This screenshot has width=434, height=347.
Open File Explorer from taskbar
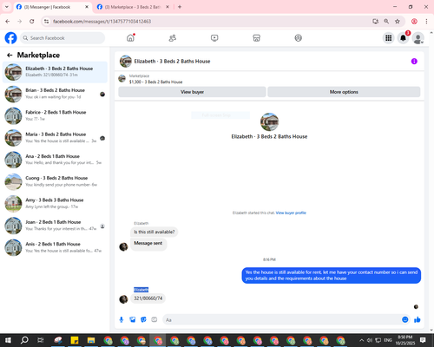[x=91, y=340]
